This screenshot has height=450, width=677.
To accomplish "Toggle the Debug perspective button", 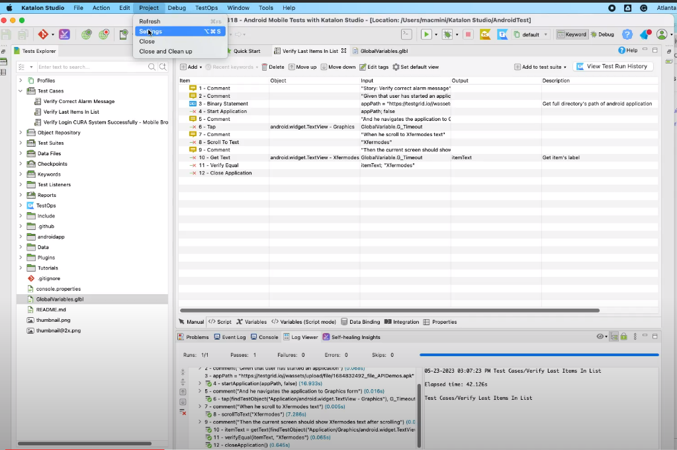I will point(602,34).
